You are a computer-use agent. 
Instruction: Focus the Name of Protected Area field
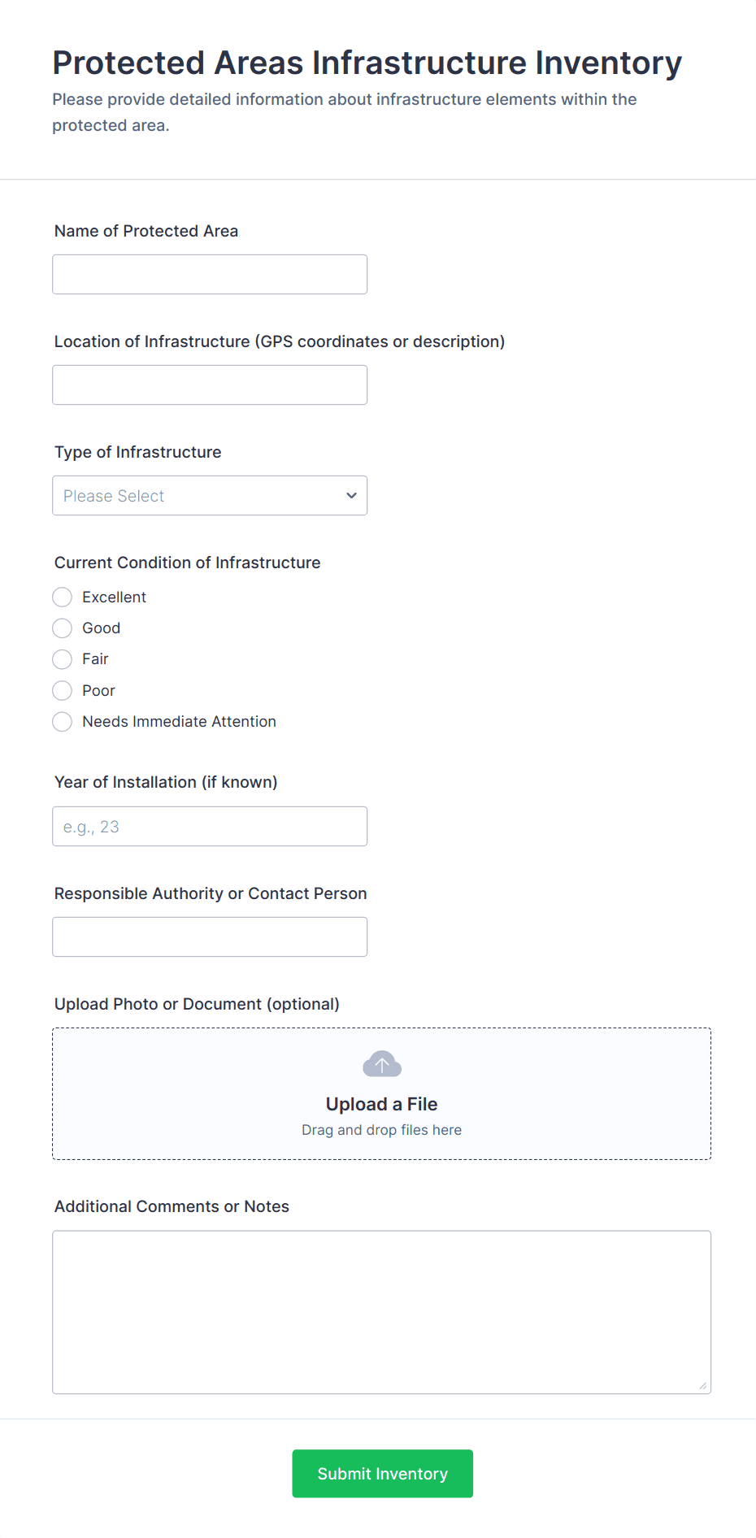pos(210,275)
